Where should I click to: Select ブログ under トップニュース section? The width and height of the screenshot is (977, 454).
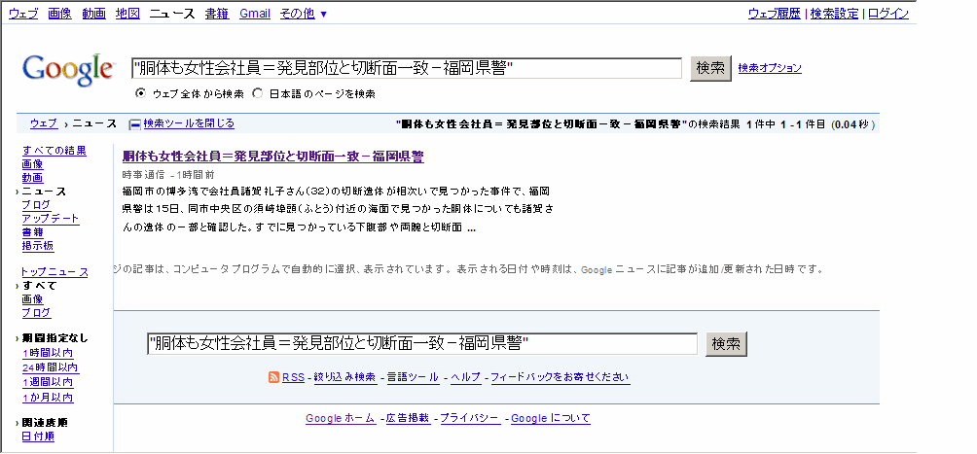36,313
